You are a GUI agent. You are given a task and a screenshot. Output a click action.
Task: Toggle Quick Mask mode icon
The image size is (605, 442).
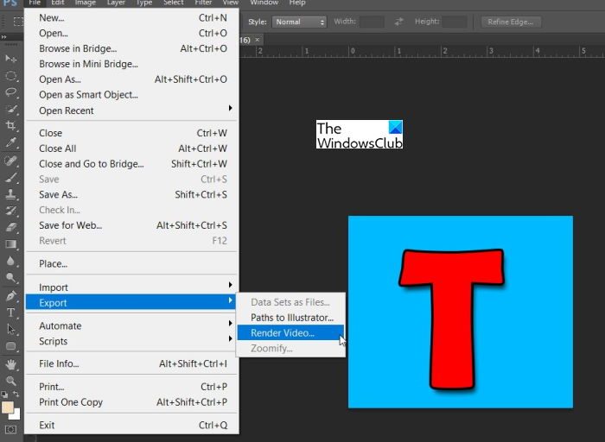pyautogui.click(x=10, y=429)
